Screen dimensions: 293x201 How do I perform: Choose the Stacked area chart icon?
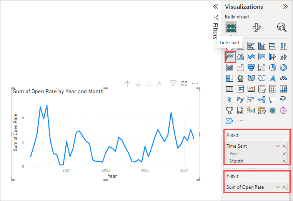point(251,57)
